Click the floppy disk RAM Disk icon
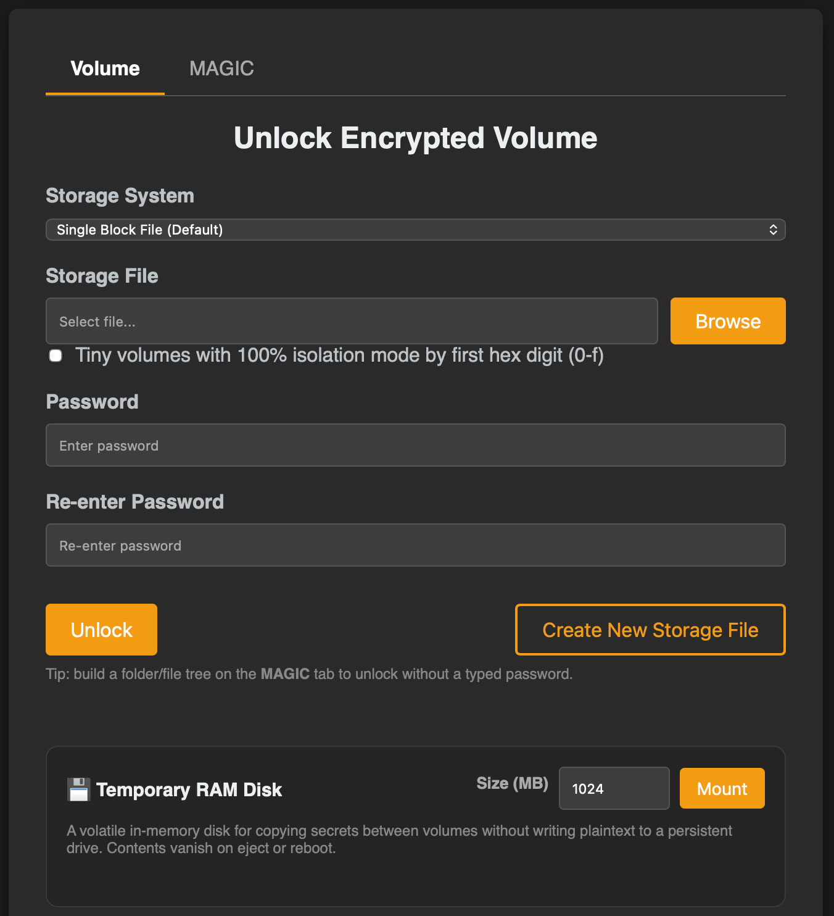 click(78, 789)
